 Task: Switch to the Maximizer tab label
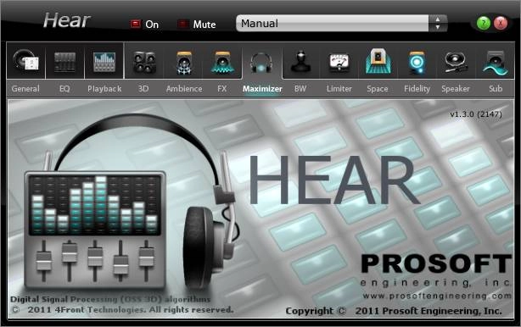point(262,89)
